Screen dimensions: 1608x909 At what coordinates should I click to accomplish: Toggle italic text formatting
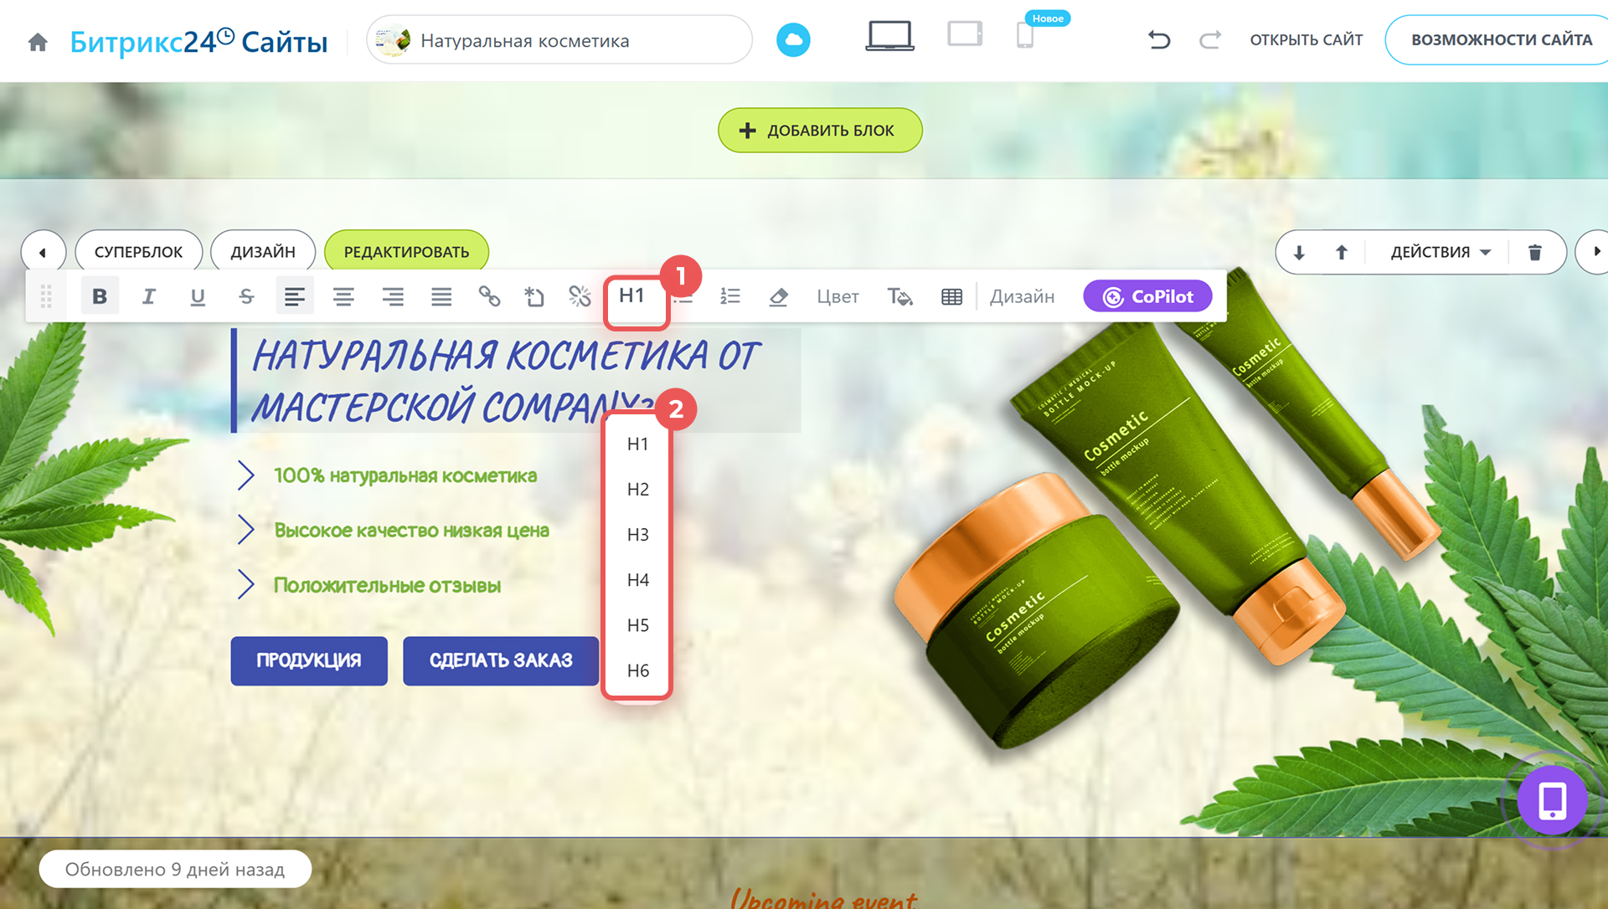[148, 296]
